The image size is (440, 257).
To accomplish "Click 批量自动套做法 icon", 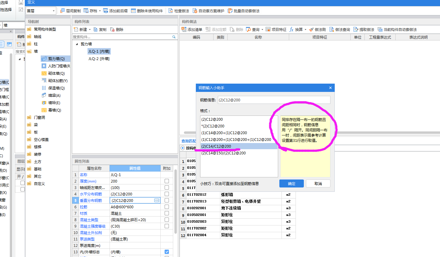I will [230, 11].
